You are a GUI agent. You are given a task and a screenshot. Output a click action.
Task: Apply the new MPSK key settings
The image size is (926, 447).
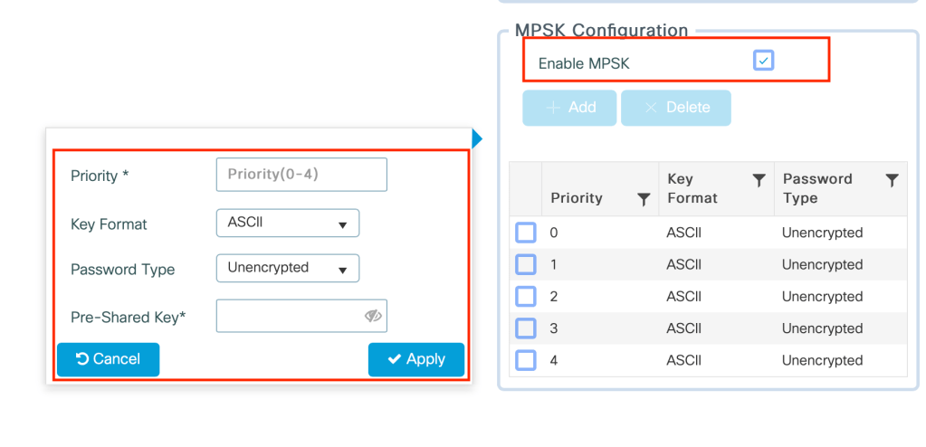[415, 359]
